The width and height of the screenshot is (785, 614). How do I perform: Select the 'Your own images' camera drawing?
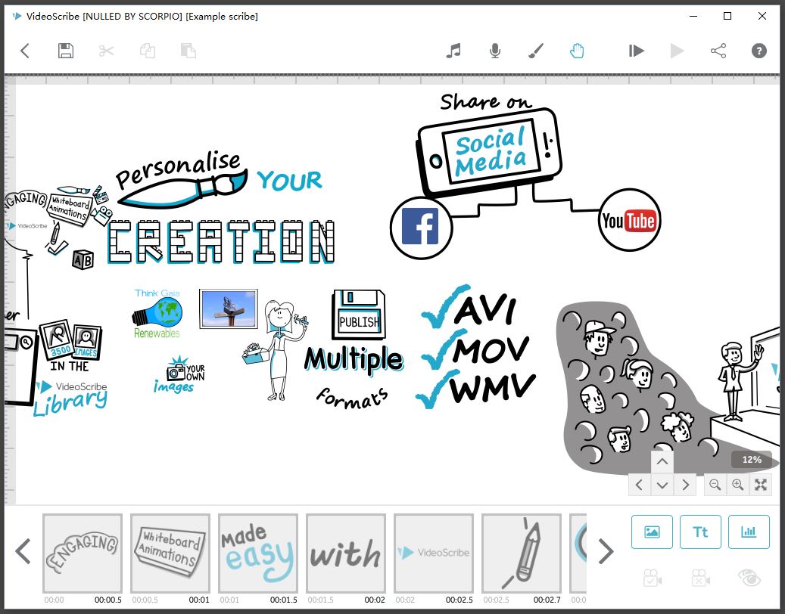coord(179,375)
